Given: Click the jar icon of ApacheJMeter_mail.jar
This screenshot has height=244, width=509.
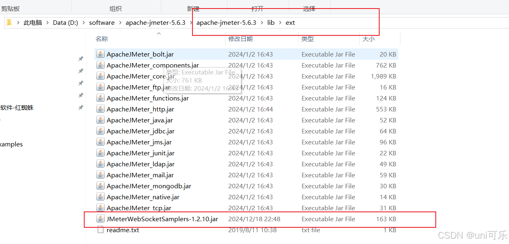Looking at the screenshot, I should click(100, 175).
